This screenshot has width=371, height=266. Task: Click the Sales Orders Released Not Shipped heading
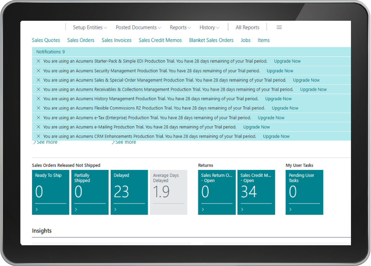point(66,165)
